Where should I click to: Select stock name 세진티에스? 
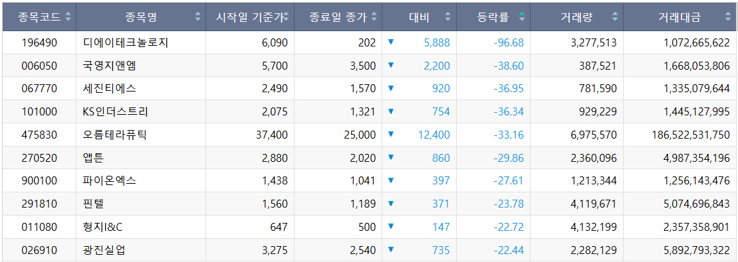(109, 89)
